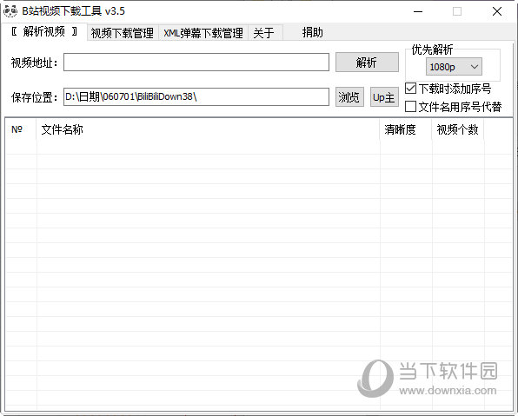Focus the 视频地址 input field
Screen dimensions: 518x416
(196, 62)
